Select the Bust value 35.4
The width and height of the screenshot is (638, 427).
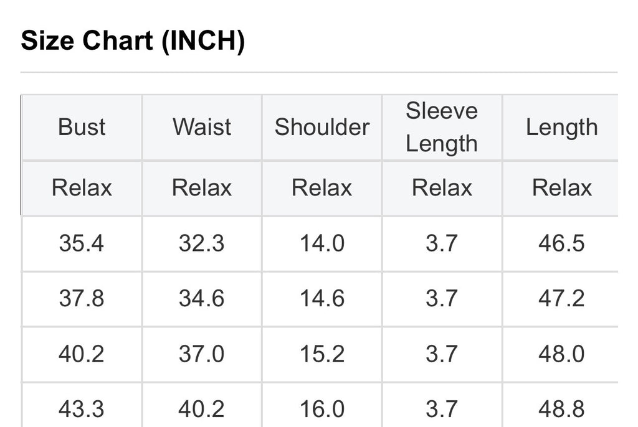click(82, 243)
